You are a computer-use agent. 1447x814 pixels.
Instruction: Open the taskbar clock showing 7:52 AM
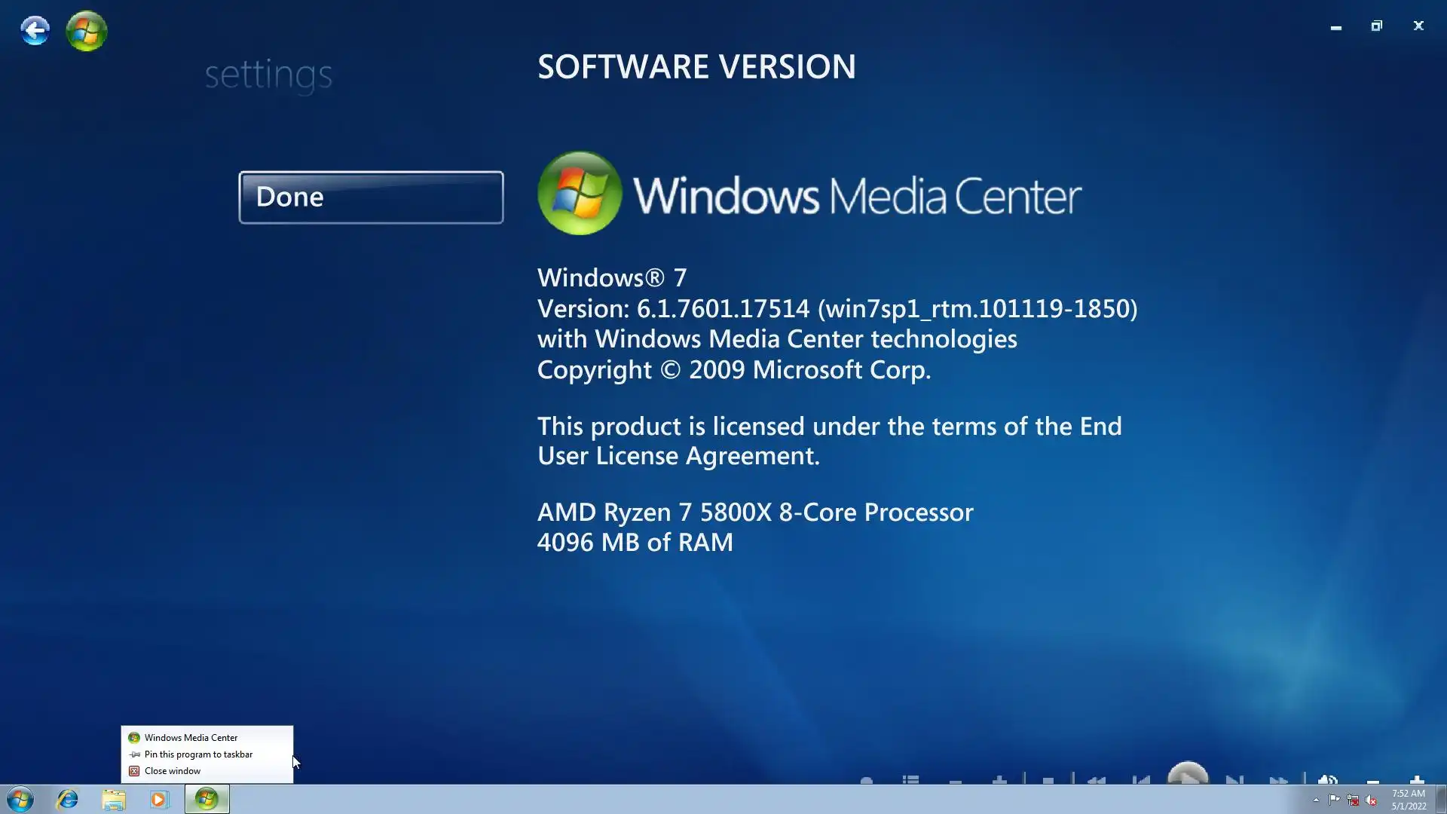pyautogui.click(x=1408, y=800)
